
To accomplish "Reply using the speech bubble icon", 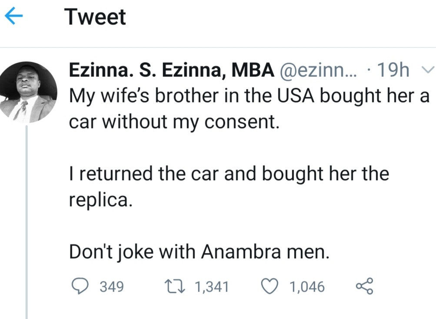I will coord(80,286).
